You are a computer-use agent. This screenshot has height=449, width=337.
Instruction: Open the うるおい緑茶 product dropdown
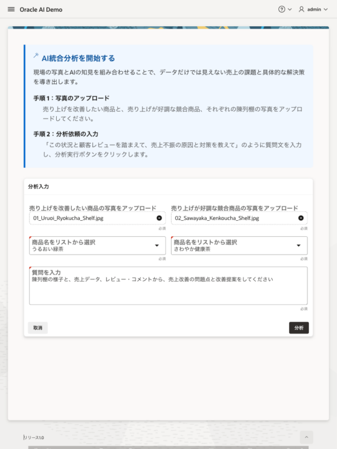click(x=97, y=246)
